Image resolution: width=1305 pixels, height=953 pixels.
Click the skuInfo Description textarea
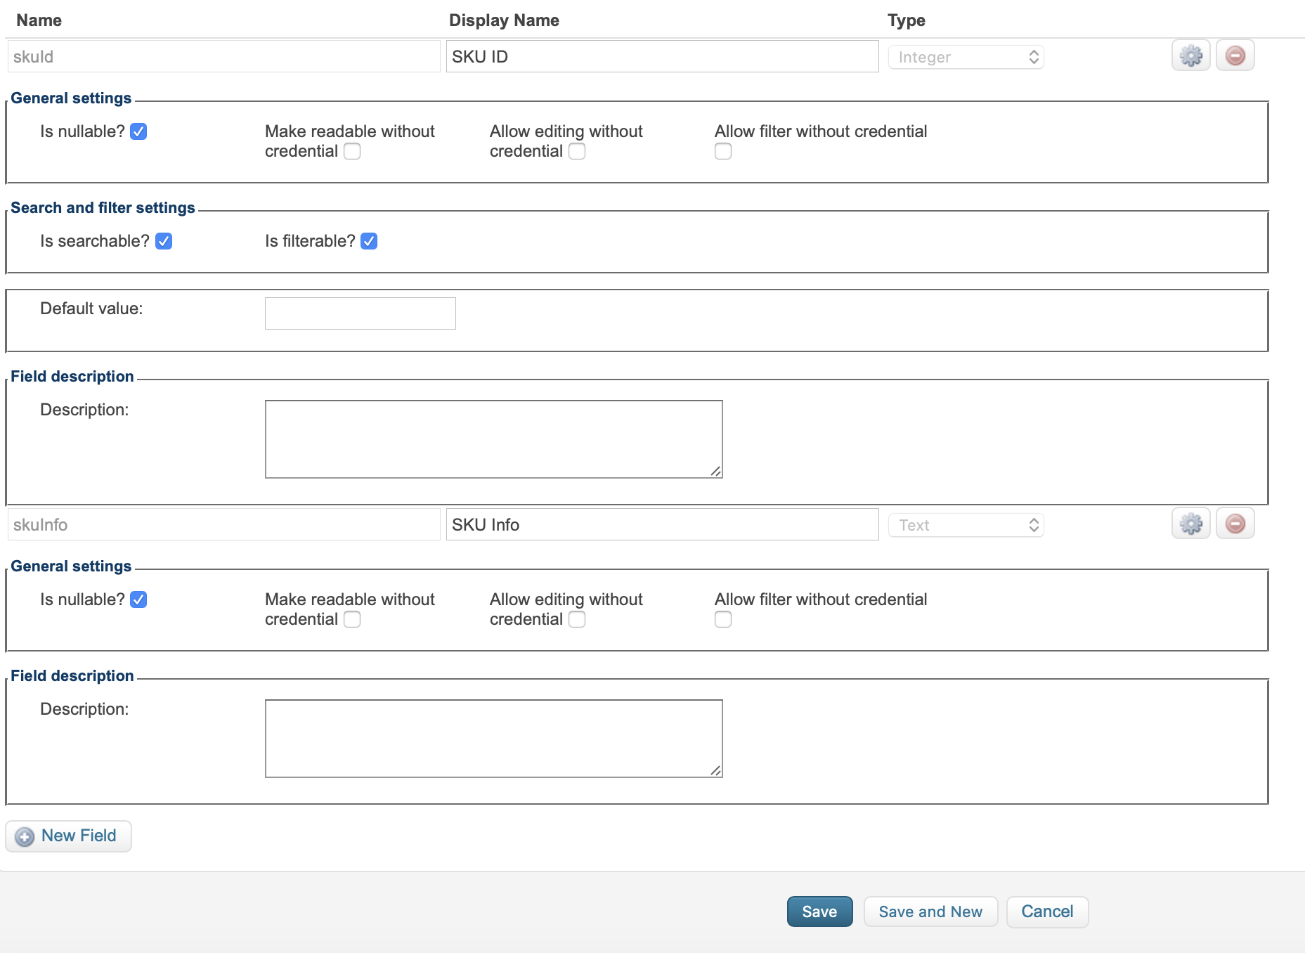[493, 738]
